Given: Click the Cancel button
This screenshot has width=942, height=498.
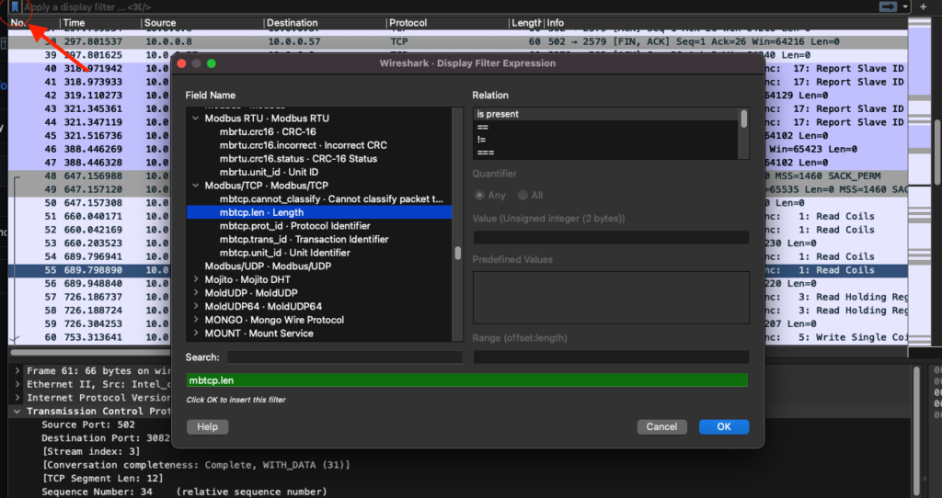Looking at the screenshot, I should tap(661, 426).
